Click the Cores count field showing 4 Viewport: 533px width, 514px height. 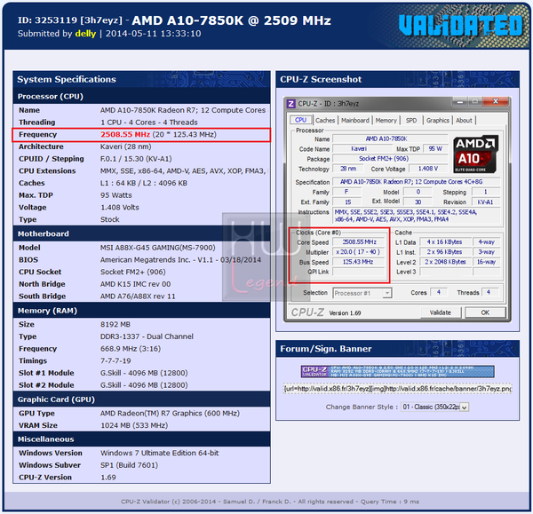[439, 292]
